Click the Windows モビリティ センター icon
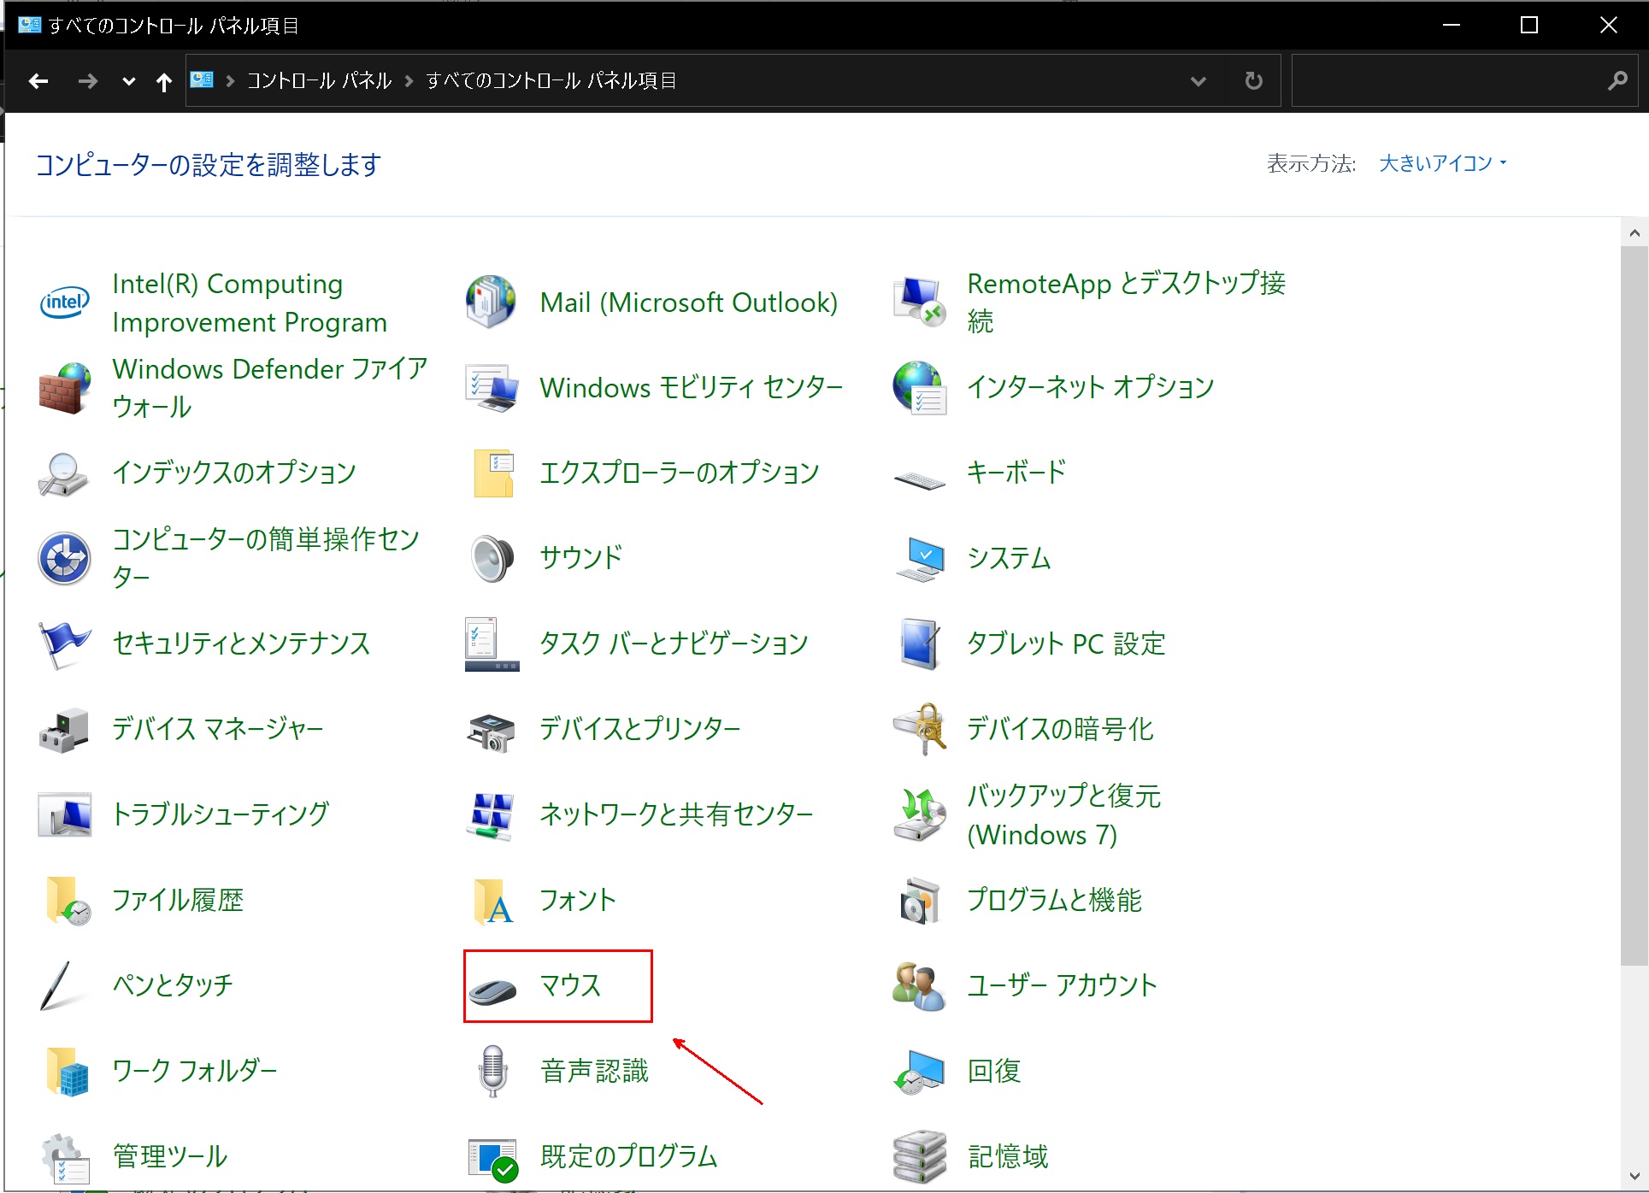1649x1193 pixels. coord(492,388)
